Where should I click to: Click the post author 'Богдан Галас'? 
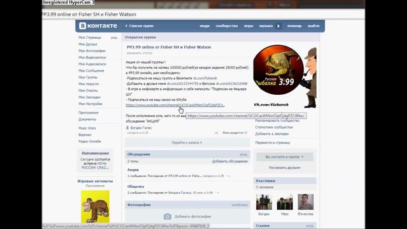tap(141, 128)
